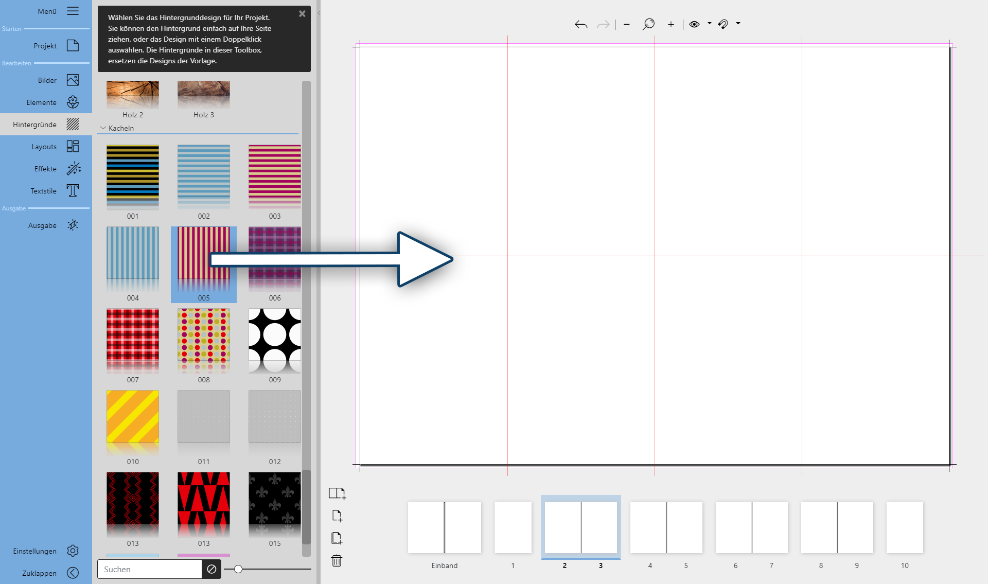Open dropdown arrow next to magnet icon

point(738,23)
